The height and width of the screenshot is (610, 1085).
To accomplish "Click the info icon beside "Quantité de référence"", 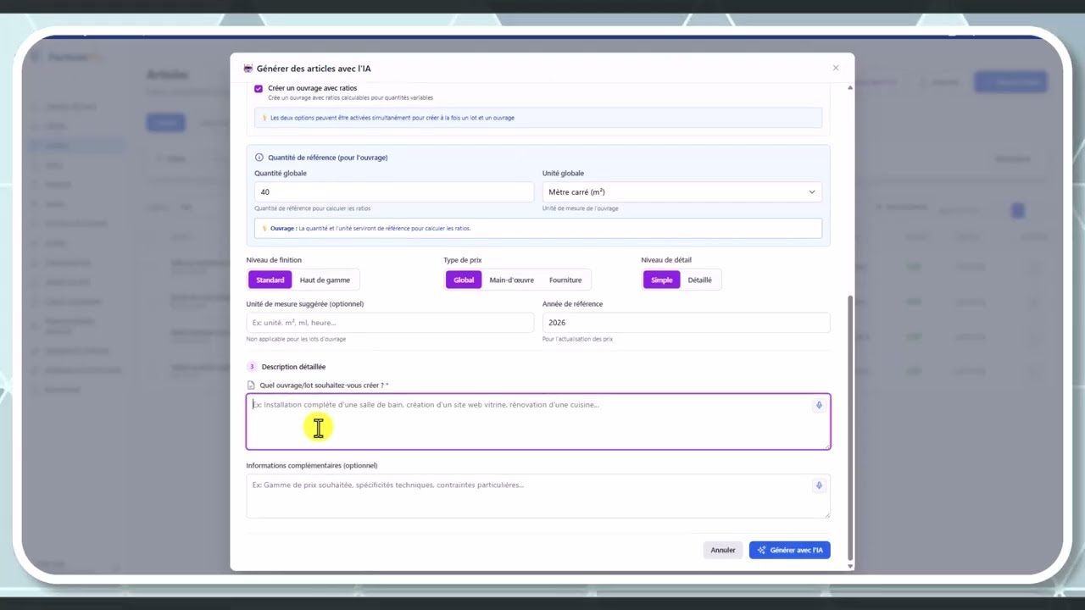I will [259, 158].
